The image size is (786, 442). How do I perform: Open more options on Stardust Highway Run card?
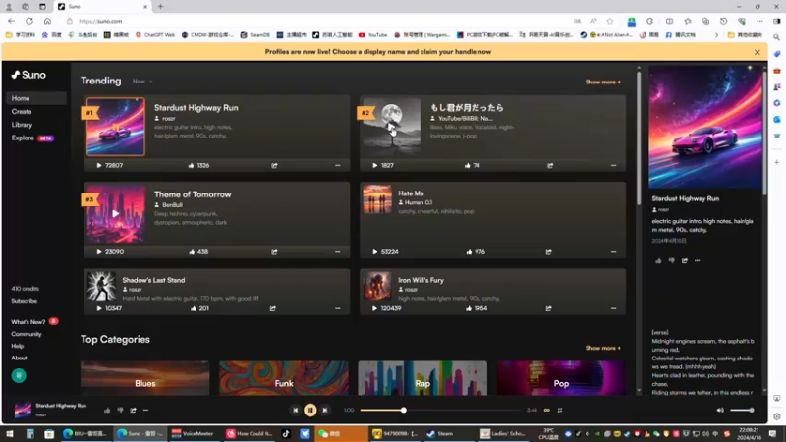point(337,165)
